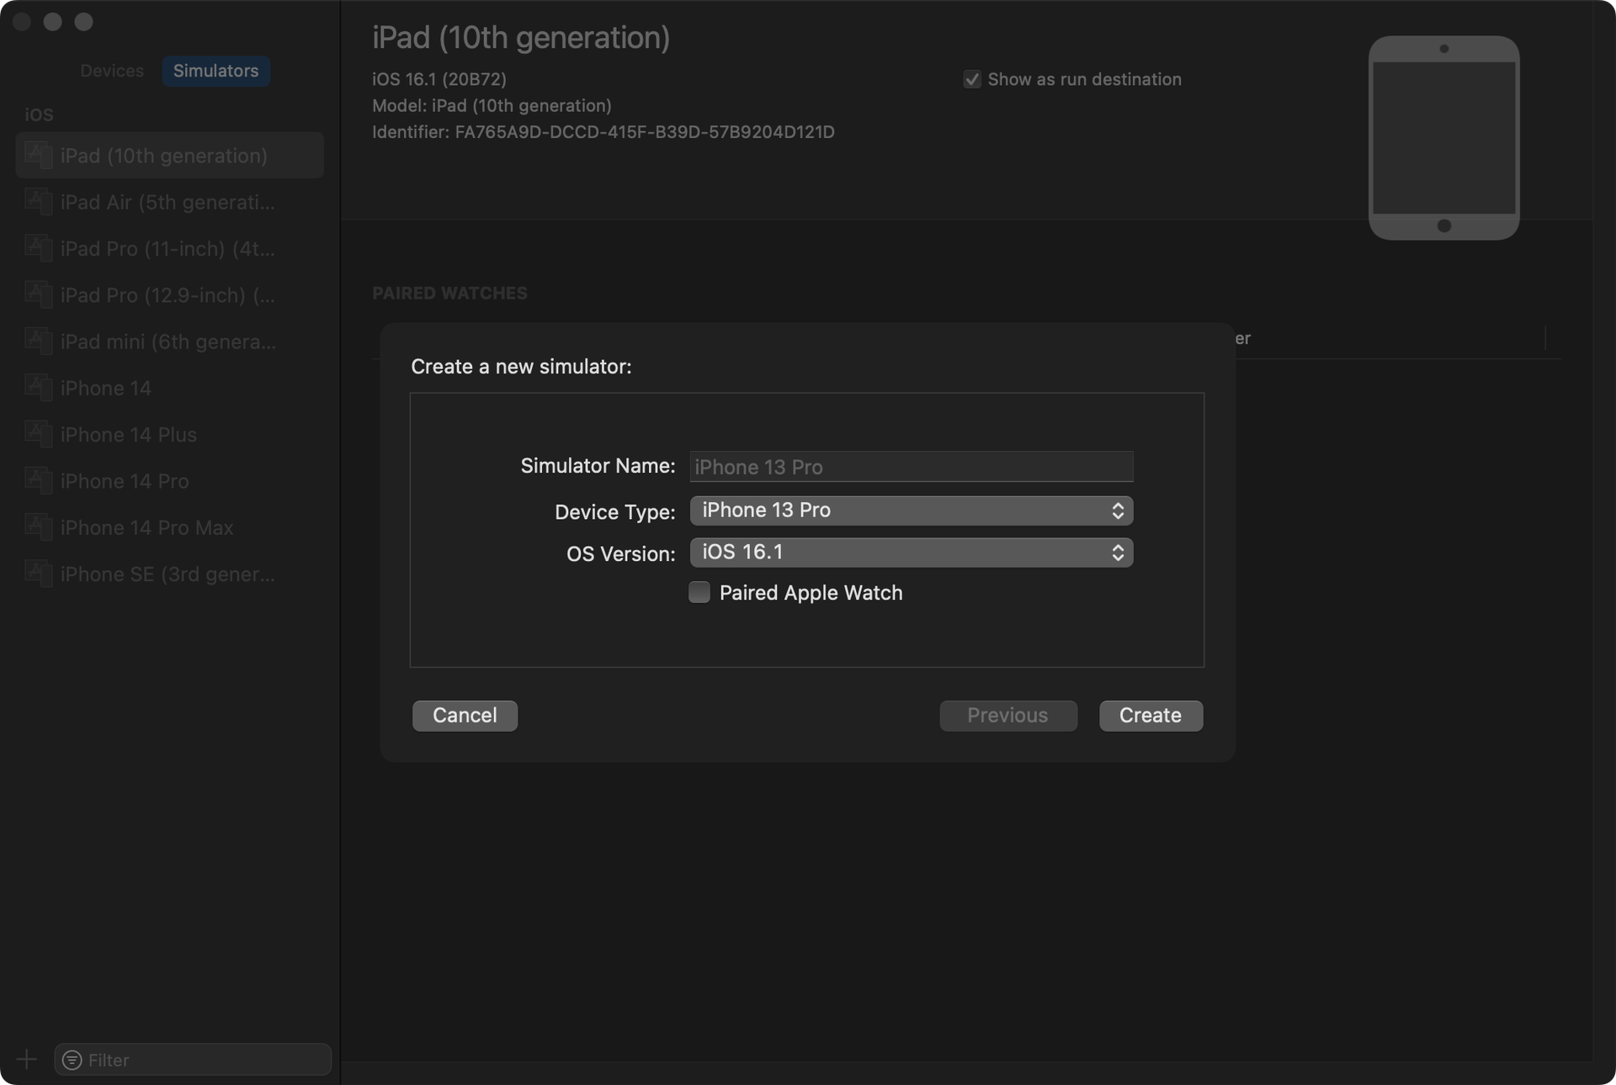Screen dimensions: 1616x1085
Task: Click the plus icon to add simulator
Action: click(x=27, y=1059)
